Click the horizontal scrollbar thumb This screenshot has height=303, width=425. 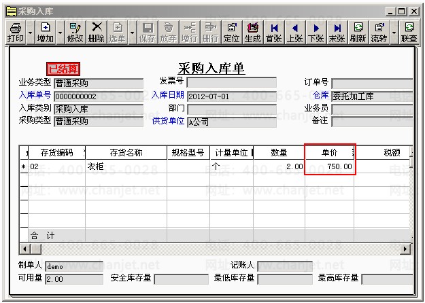[36, 249]
